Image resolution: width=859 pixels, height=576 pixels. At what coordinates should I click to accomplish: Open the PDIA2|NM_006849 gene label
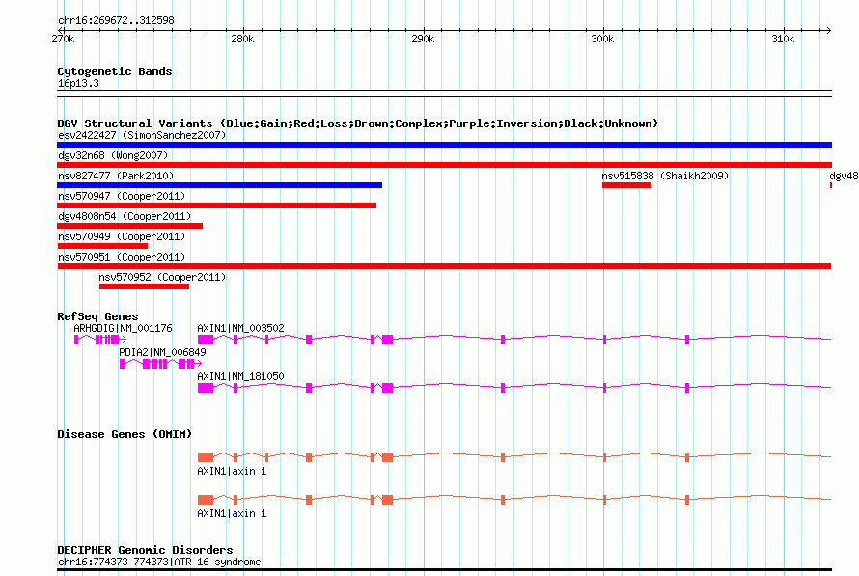(x=162, y=352)
